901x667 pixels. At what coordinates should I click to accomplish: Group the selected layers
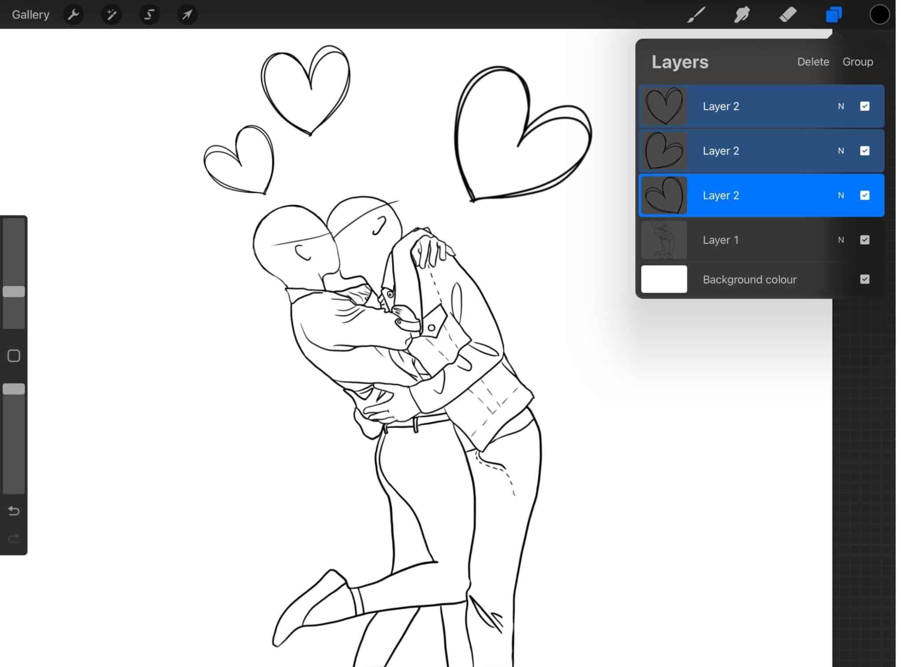tap(858, 62)
